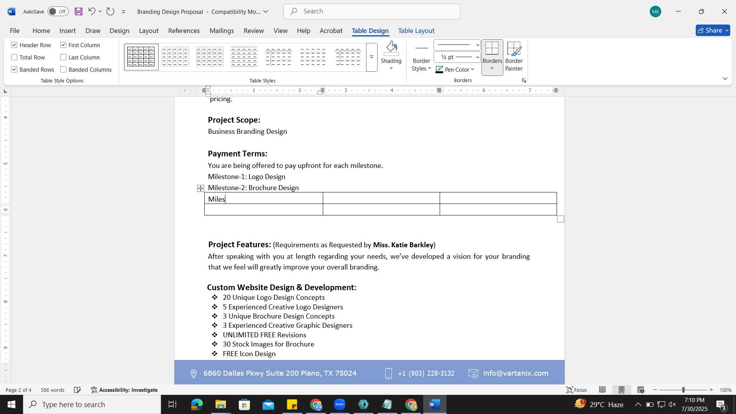Click the Save icon in title bar
The width and height of the screenshot is (736, 414).
(79, 11)
